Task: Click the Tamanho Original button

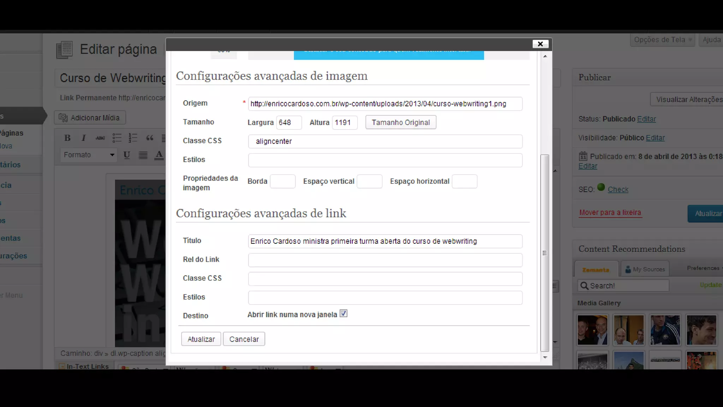Action: coord(401,122)
